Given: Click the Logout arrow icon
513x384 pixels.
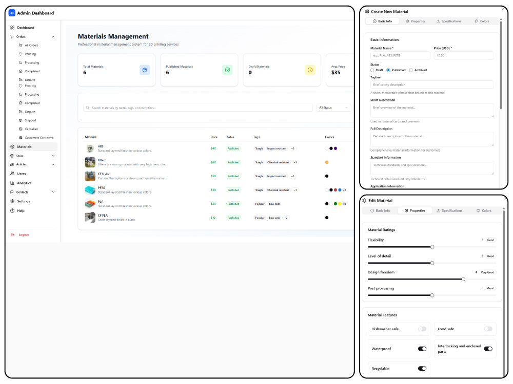Looking at the screenshot, I should point(13,235).
